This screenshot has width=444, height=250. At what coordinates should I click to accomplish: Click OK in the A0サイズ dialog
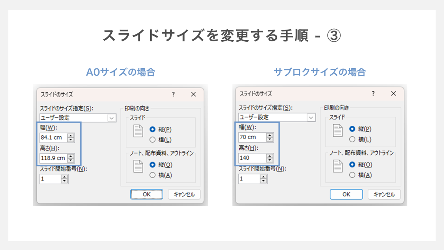147,194
